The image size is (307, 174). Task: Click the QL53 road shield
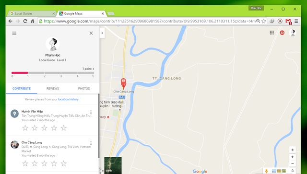122,97
